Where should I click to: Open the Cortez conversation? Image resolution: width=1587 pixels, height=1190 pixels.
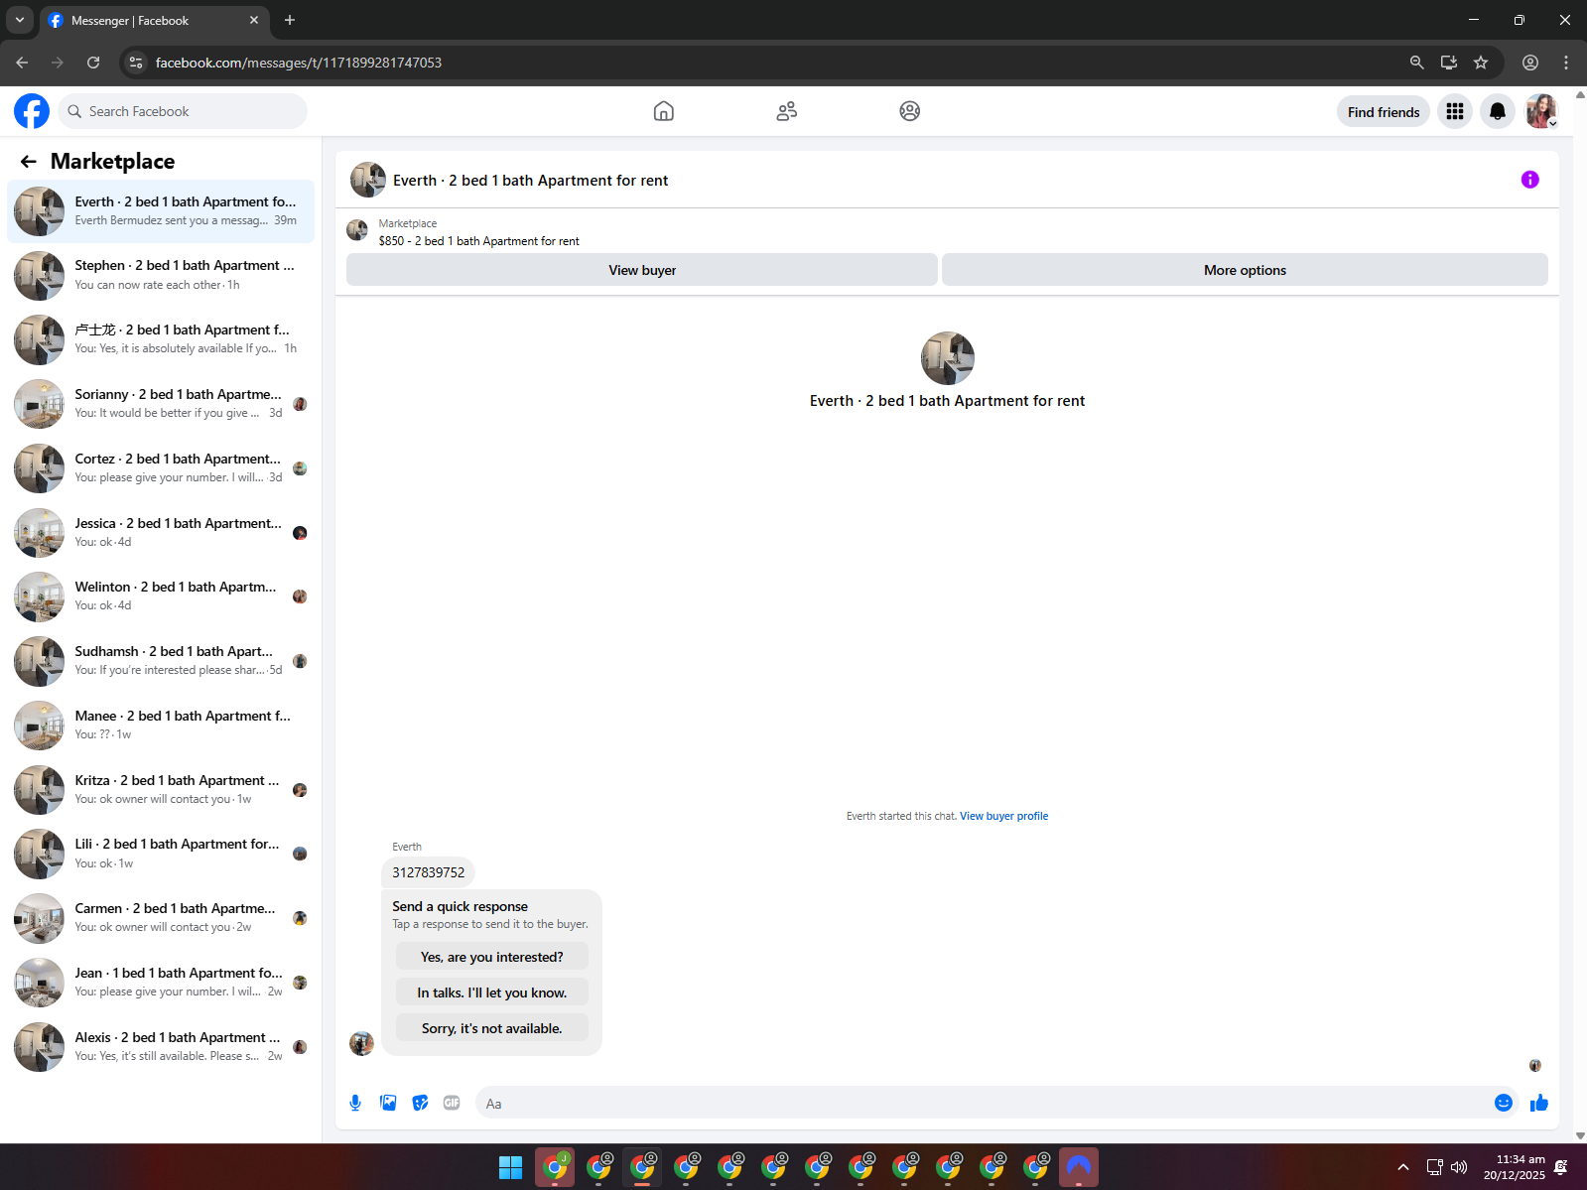161,468
